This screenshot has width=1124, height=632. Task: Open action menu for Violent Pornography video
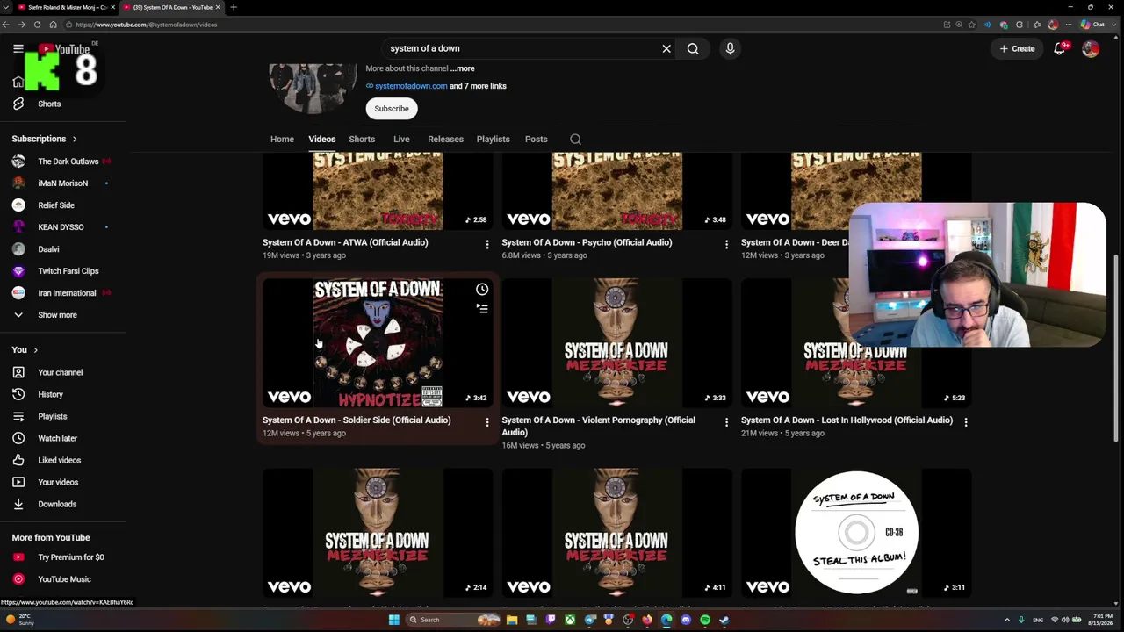726,422
